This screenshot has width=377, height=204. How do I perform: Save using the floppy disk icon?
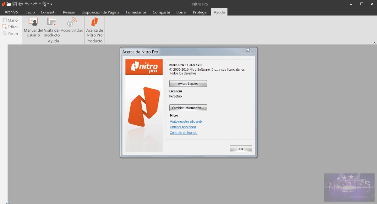pos(15,4)
